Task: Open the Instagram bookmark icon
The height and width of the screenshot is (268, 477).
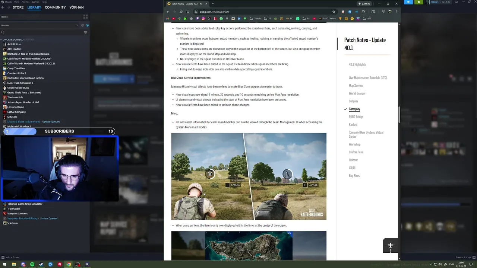Action: point(203,19)
